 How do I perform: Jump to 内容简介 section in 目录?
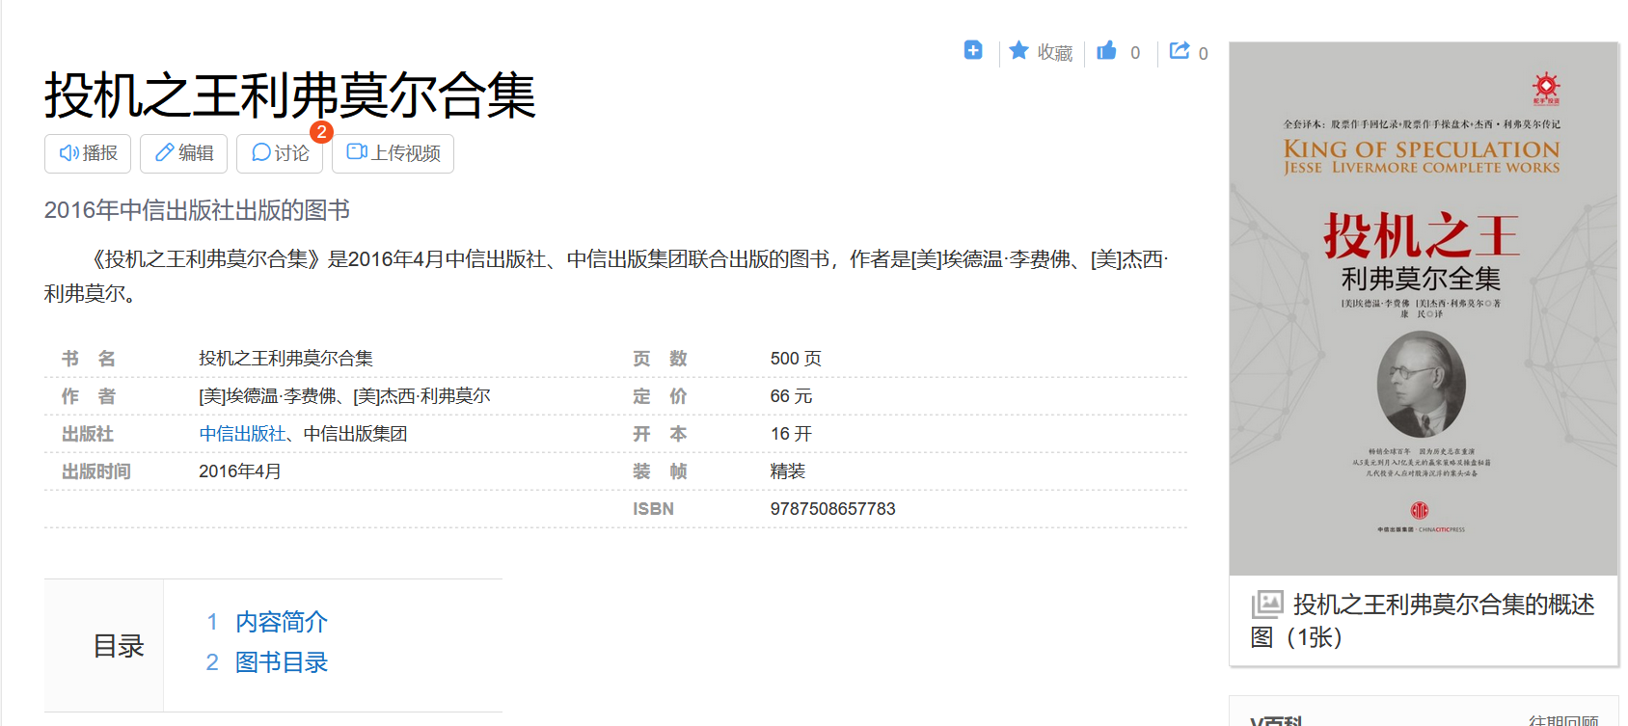click(x=282, y=622)
